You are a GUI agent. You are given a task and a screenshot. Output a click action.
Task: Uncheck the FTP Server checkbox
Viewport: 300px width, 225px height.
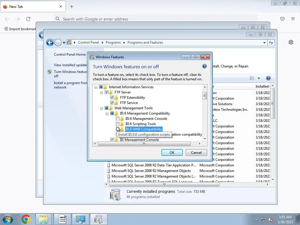click(106, 92)
